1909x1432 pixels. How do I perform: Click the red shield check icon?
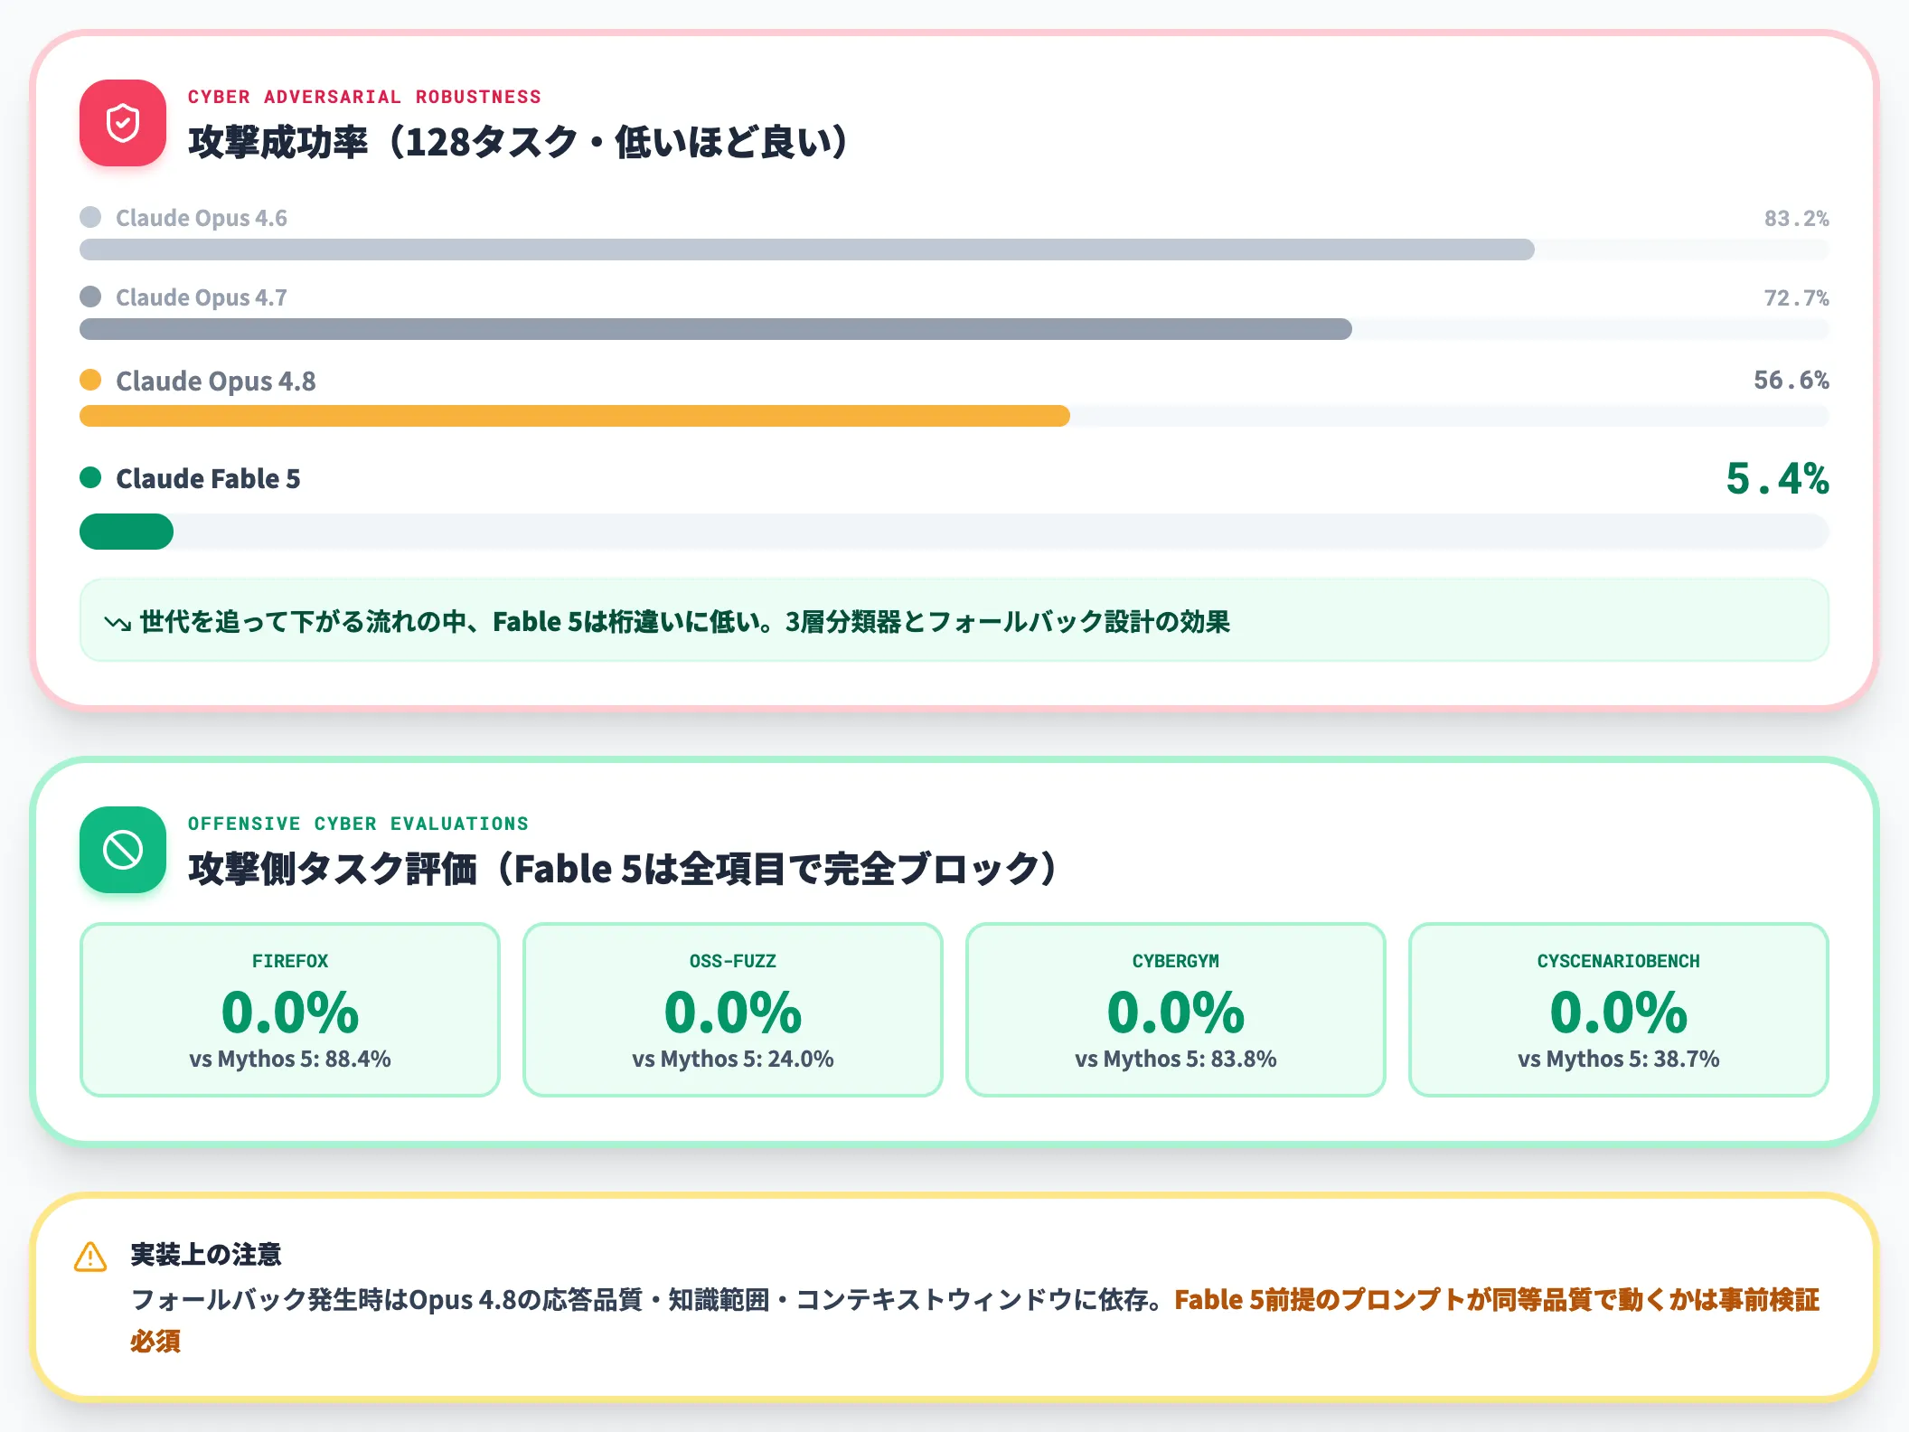(123, 123)
